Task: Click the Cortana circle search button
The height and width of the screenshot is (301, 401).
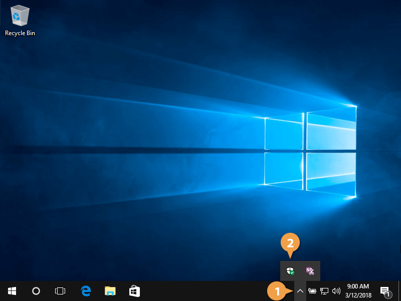Action: point(36,290)
